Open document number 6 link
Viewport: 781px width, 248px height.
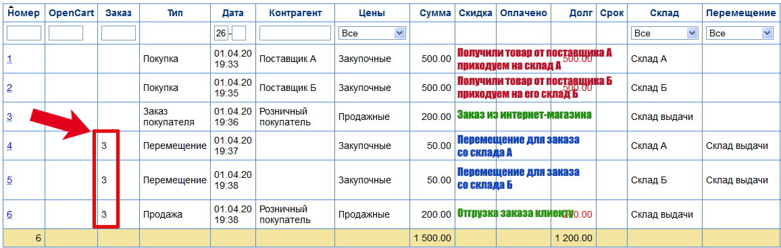coord(9,215)
